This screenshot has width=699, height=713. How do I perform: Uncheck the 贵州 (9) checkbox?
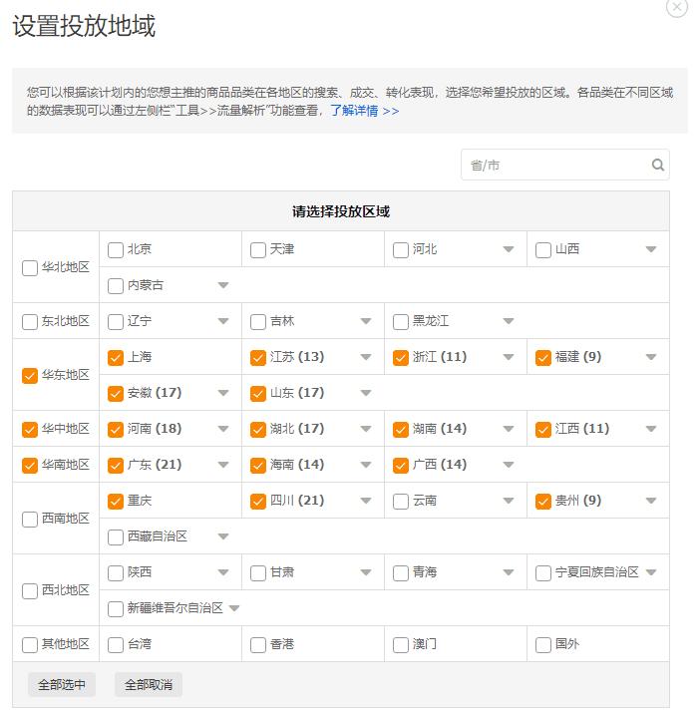[543, 502]
